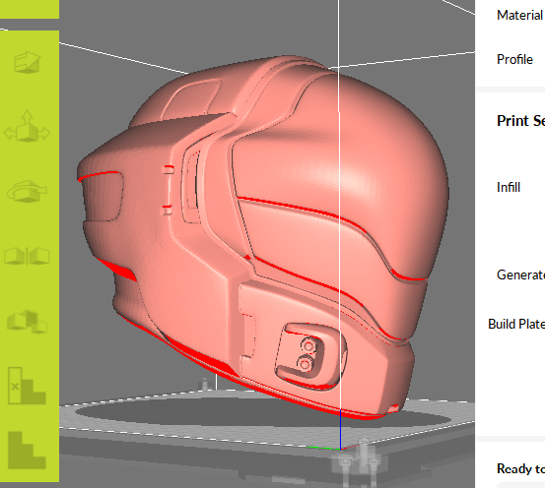Viewport: 545px width, 488px height.
Task: Click the Generate support label
Action: tap(520, 274)
